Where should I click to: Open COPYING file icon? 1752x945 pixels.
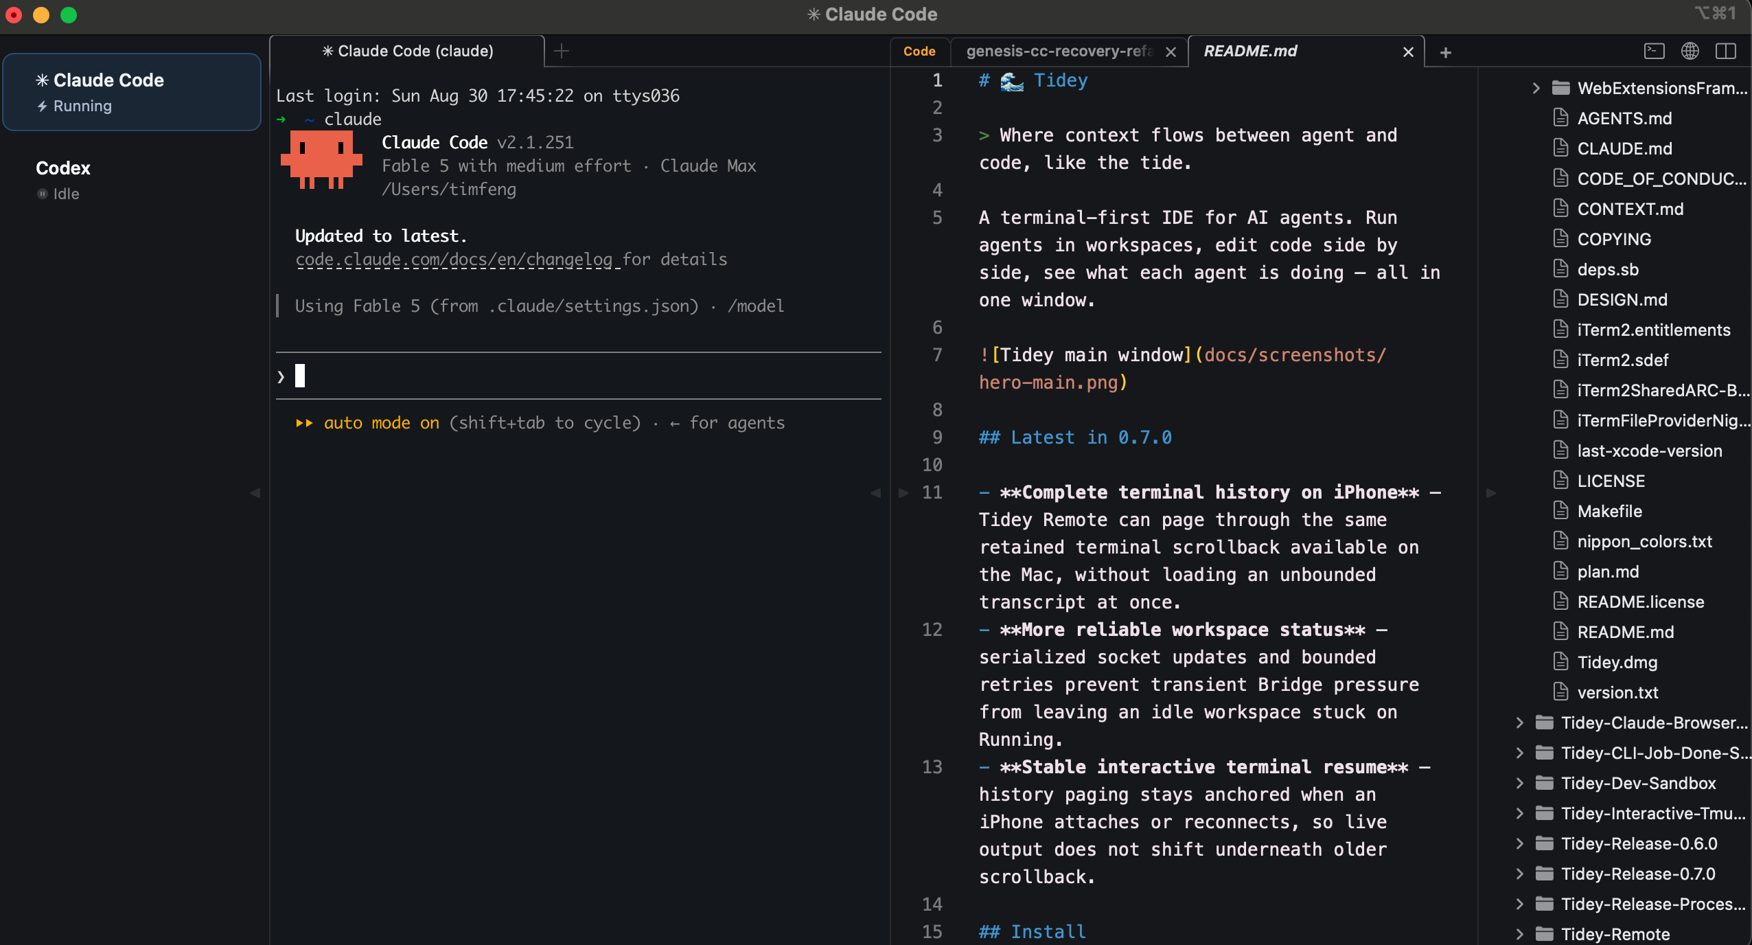pyautogui.click(x=1561, y=239)
